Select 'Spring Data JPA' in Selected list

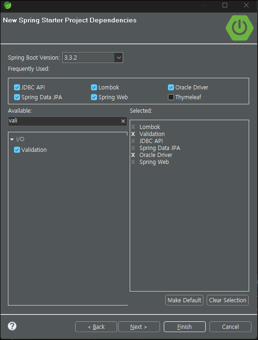pos(160,148)
